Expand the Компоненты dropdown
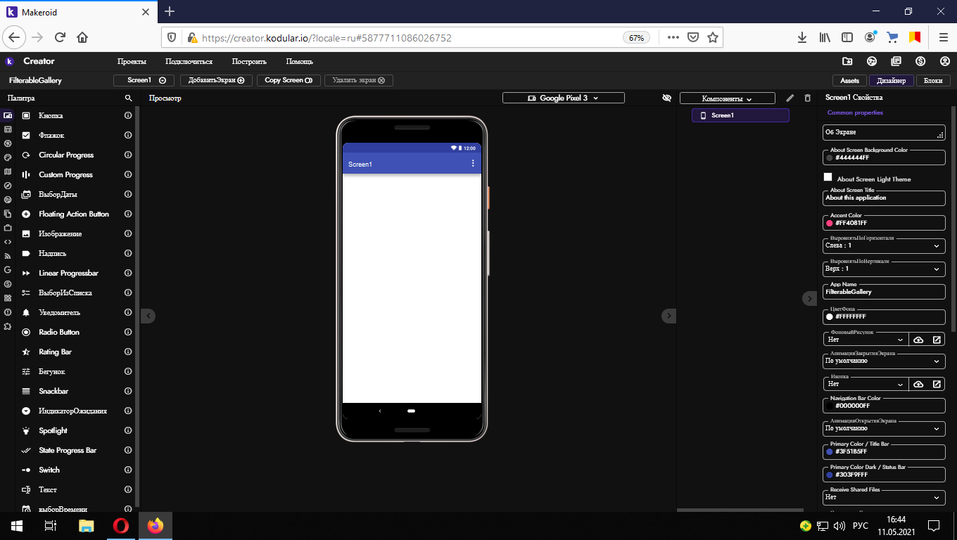Image resolution: width=957 pixels, height=540 pixels. [727, 99]
